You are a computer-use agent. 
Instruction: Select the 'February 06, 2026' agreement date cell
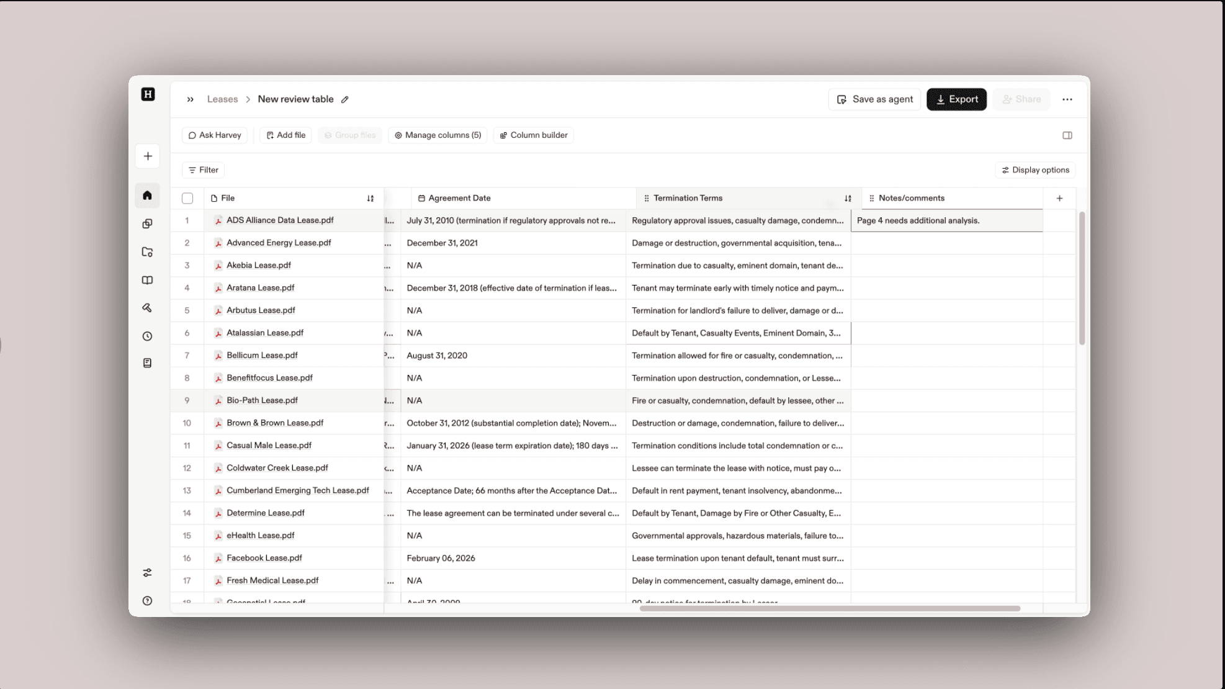pyautogui.click(x=513, y=559)
